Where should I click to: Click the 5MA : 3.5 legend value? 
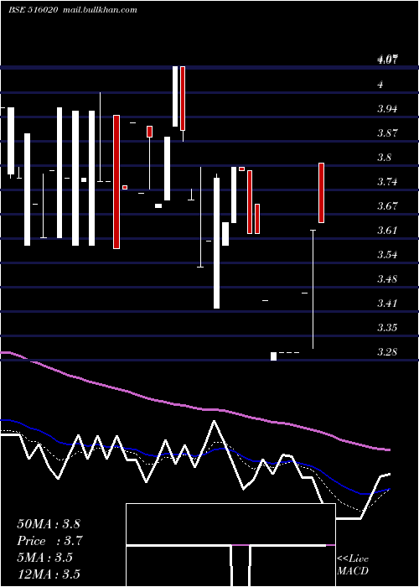pos(45,558)
